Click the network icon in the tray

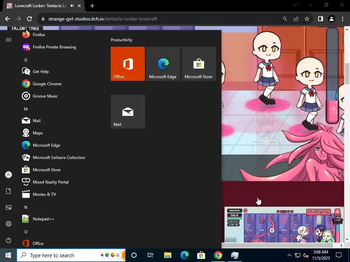(298, 255)
